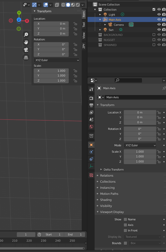This screenshot has width=166, height=252.
Task: Toggle overlays display in viewport header
Action: 46,5
